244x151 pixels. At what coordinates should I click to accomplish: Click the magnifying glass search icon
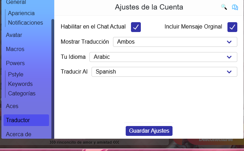point(224,7)
